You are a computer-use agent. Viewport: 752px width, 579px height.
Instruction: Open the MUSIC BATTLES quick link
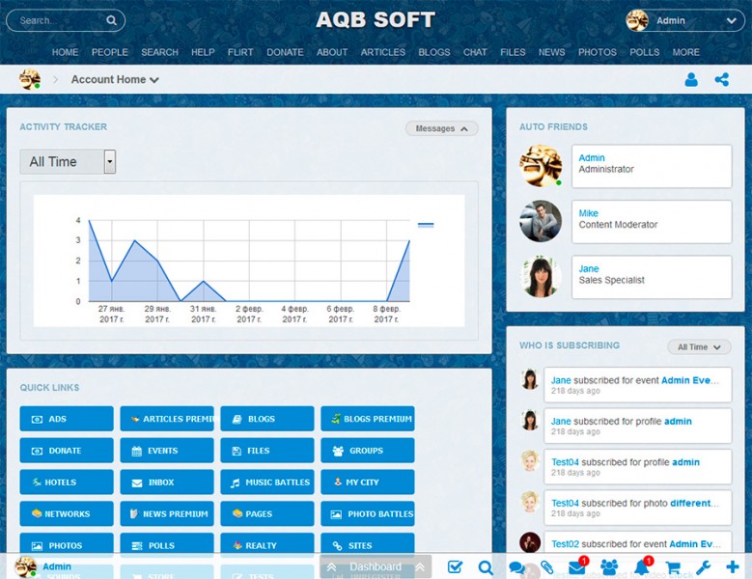pyautogui.click(x=267, y=482)
